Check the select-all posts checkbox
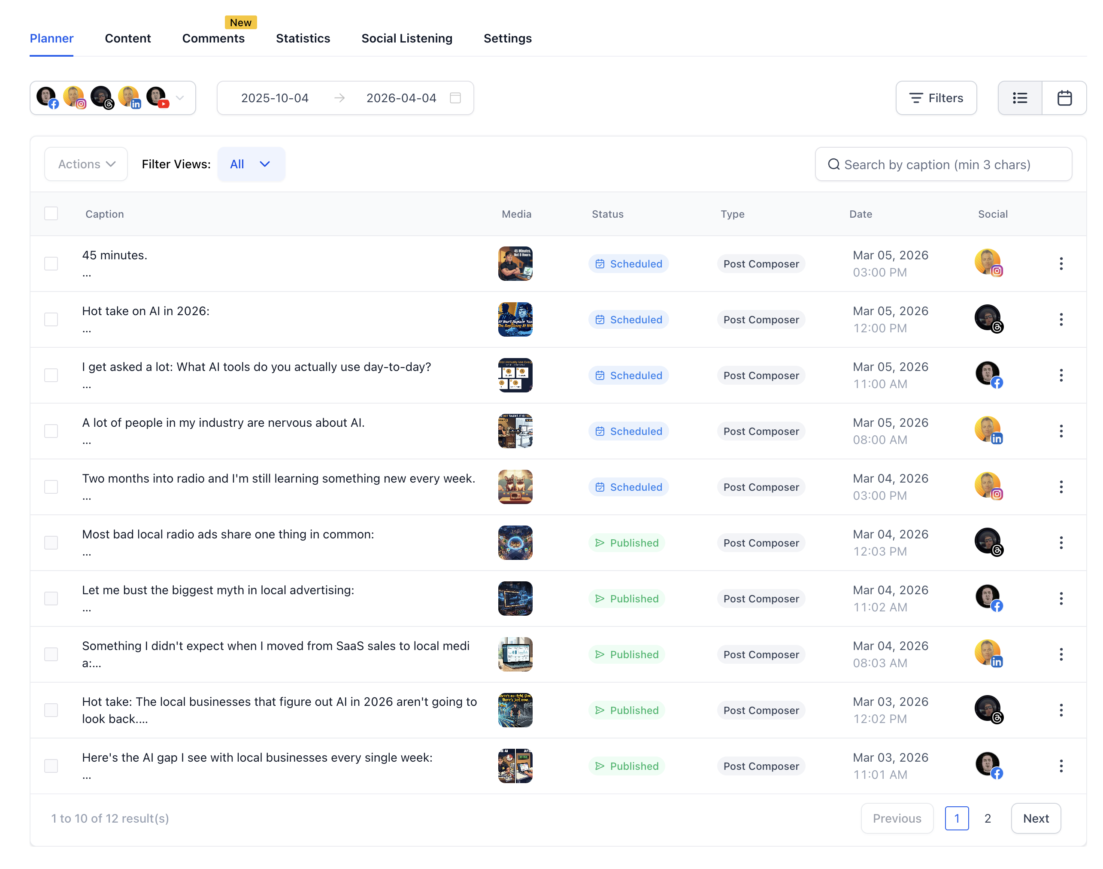The width and height of the screenshot is (1103, 869). (51, 213)
